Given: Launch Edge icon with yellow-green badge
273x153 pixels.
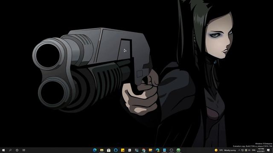Looking at the screenshot, I should [x=157, y=150].
